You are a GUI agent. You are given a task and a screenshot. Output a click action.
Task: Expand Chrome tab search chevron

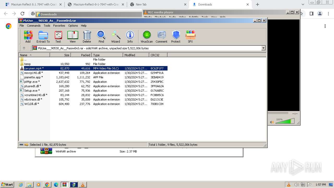(303, 4)
